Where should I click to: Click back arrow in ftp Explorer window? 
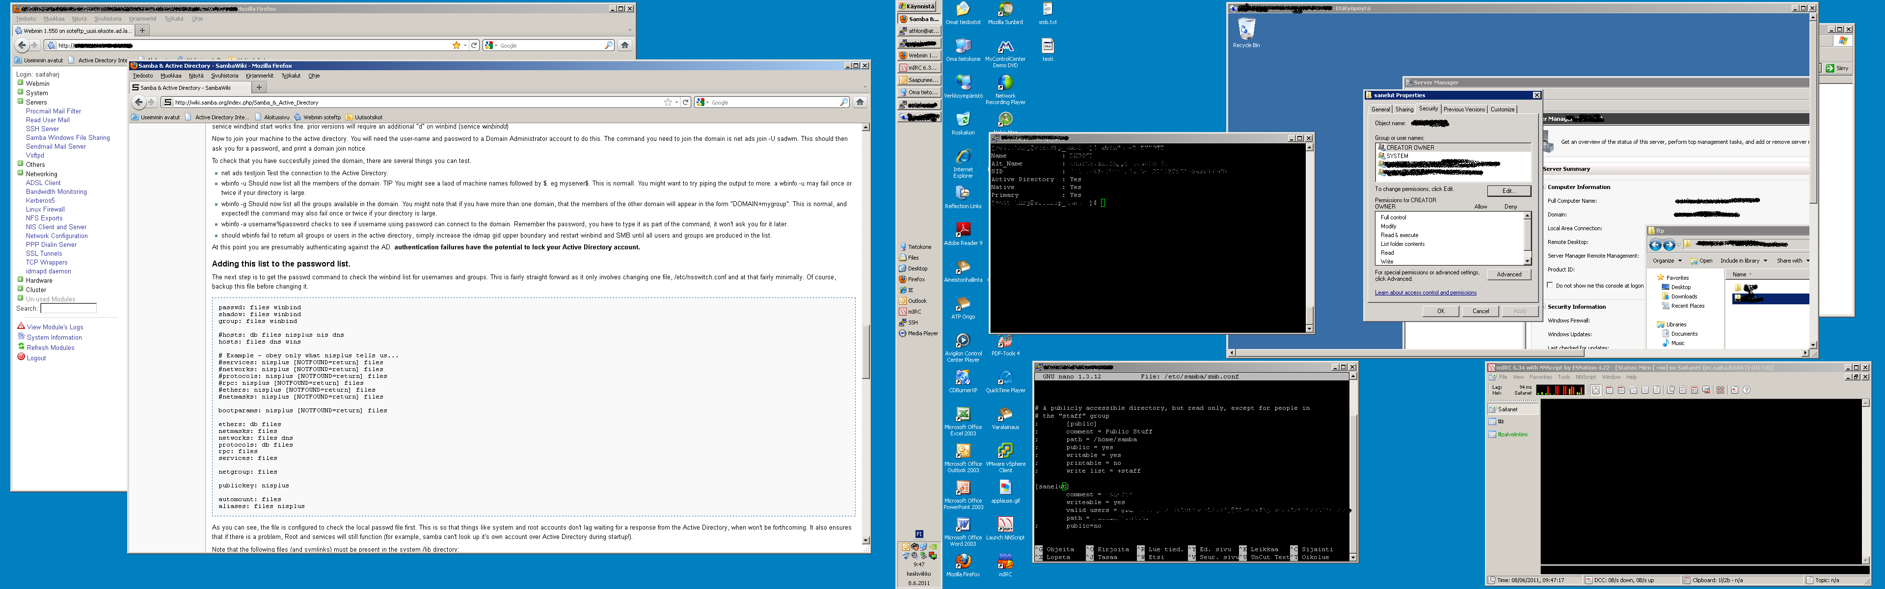point(1655,245)
